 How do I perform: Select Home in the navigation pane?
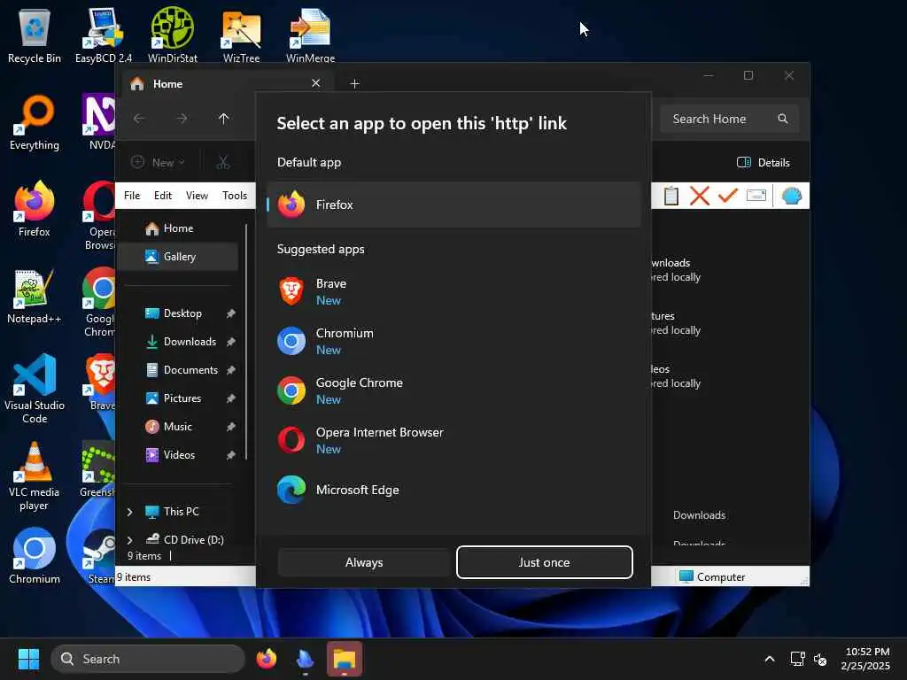pos(178,228)
